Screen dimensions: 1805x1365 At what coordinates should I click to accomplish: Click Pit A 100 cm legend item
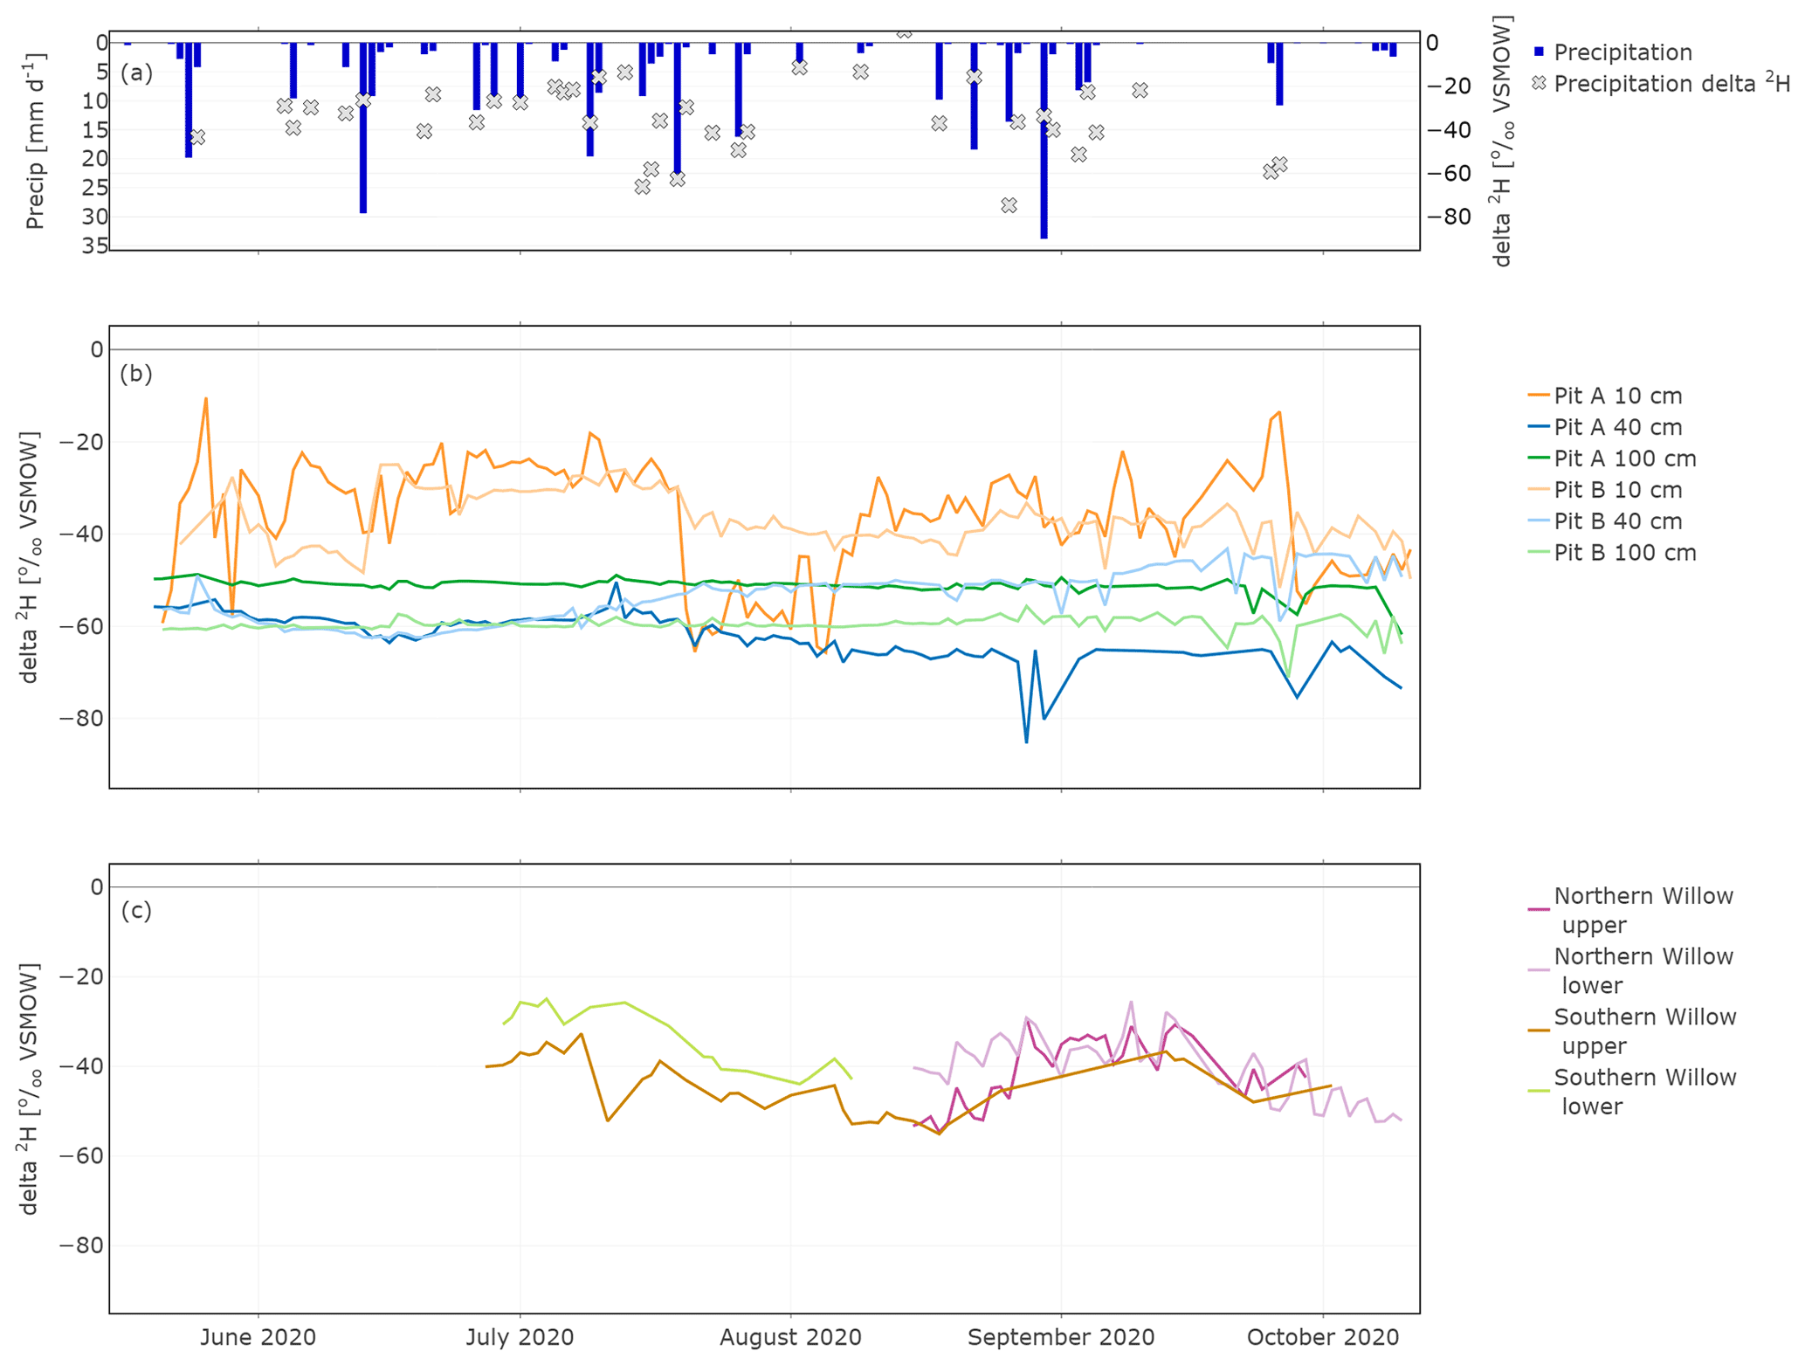coord(1624,458)
